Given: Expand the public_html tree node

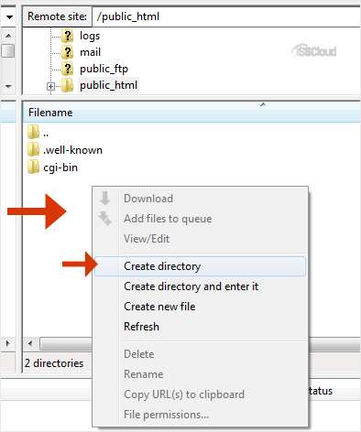Looking at the screenshot, I should (50, 87).
